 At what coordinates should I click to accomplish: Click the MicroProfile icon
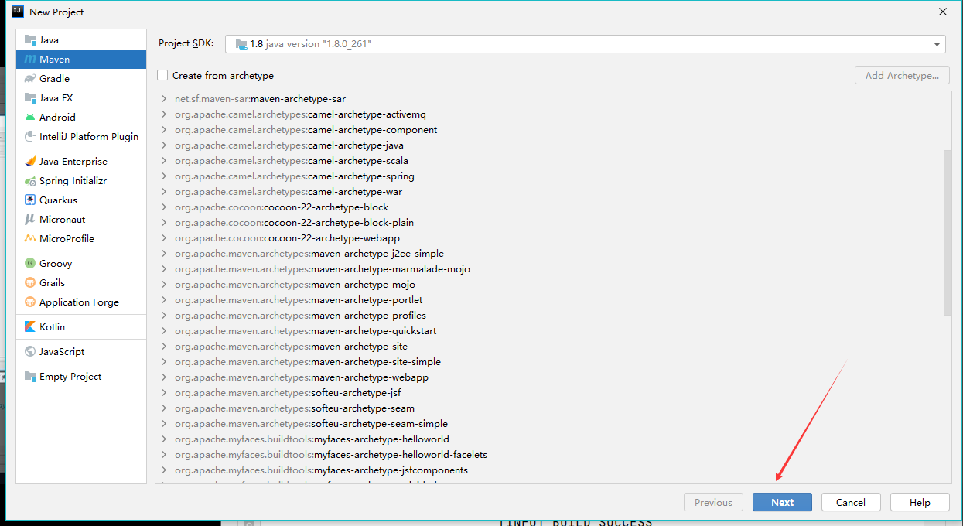[30, 238]
